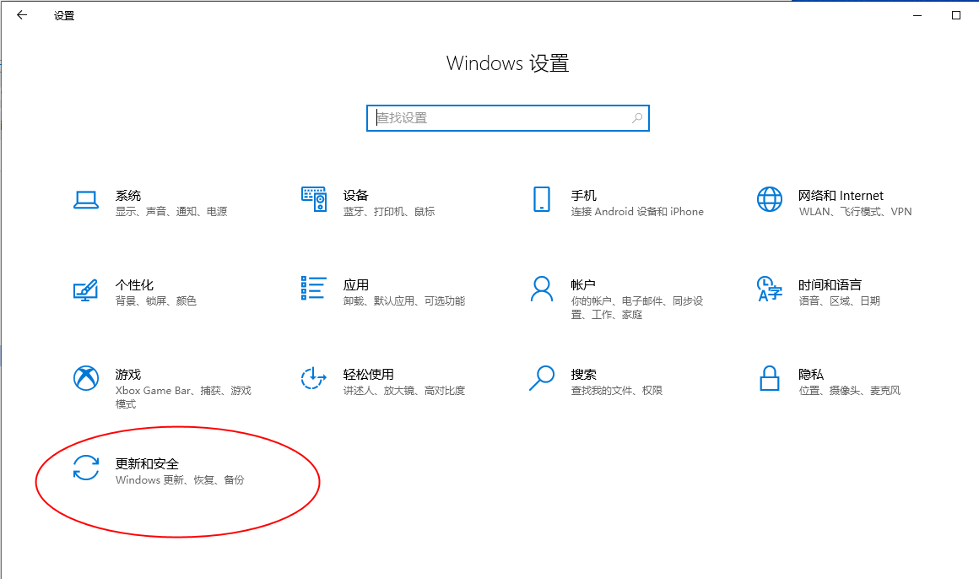Click description 蓝牙、打印机、鼠标
This screenshot has width=979, height=579.
point(389,212)
